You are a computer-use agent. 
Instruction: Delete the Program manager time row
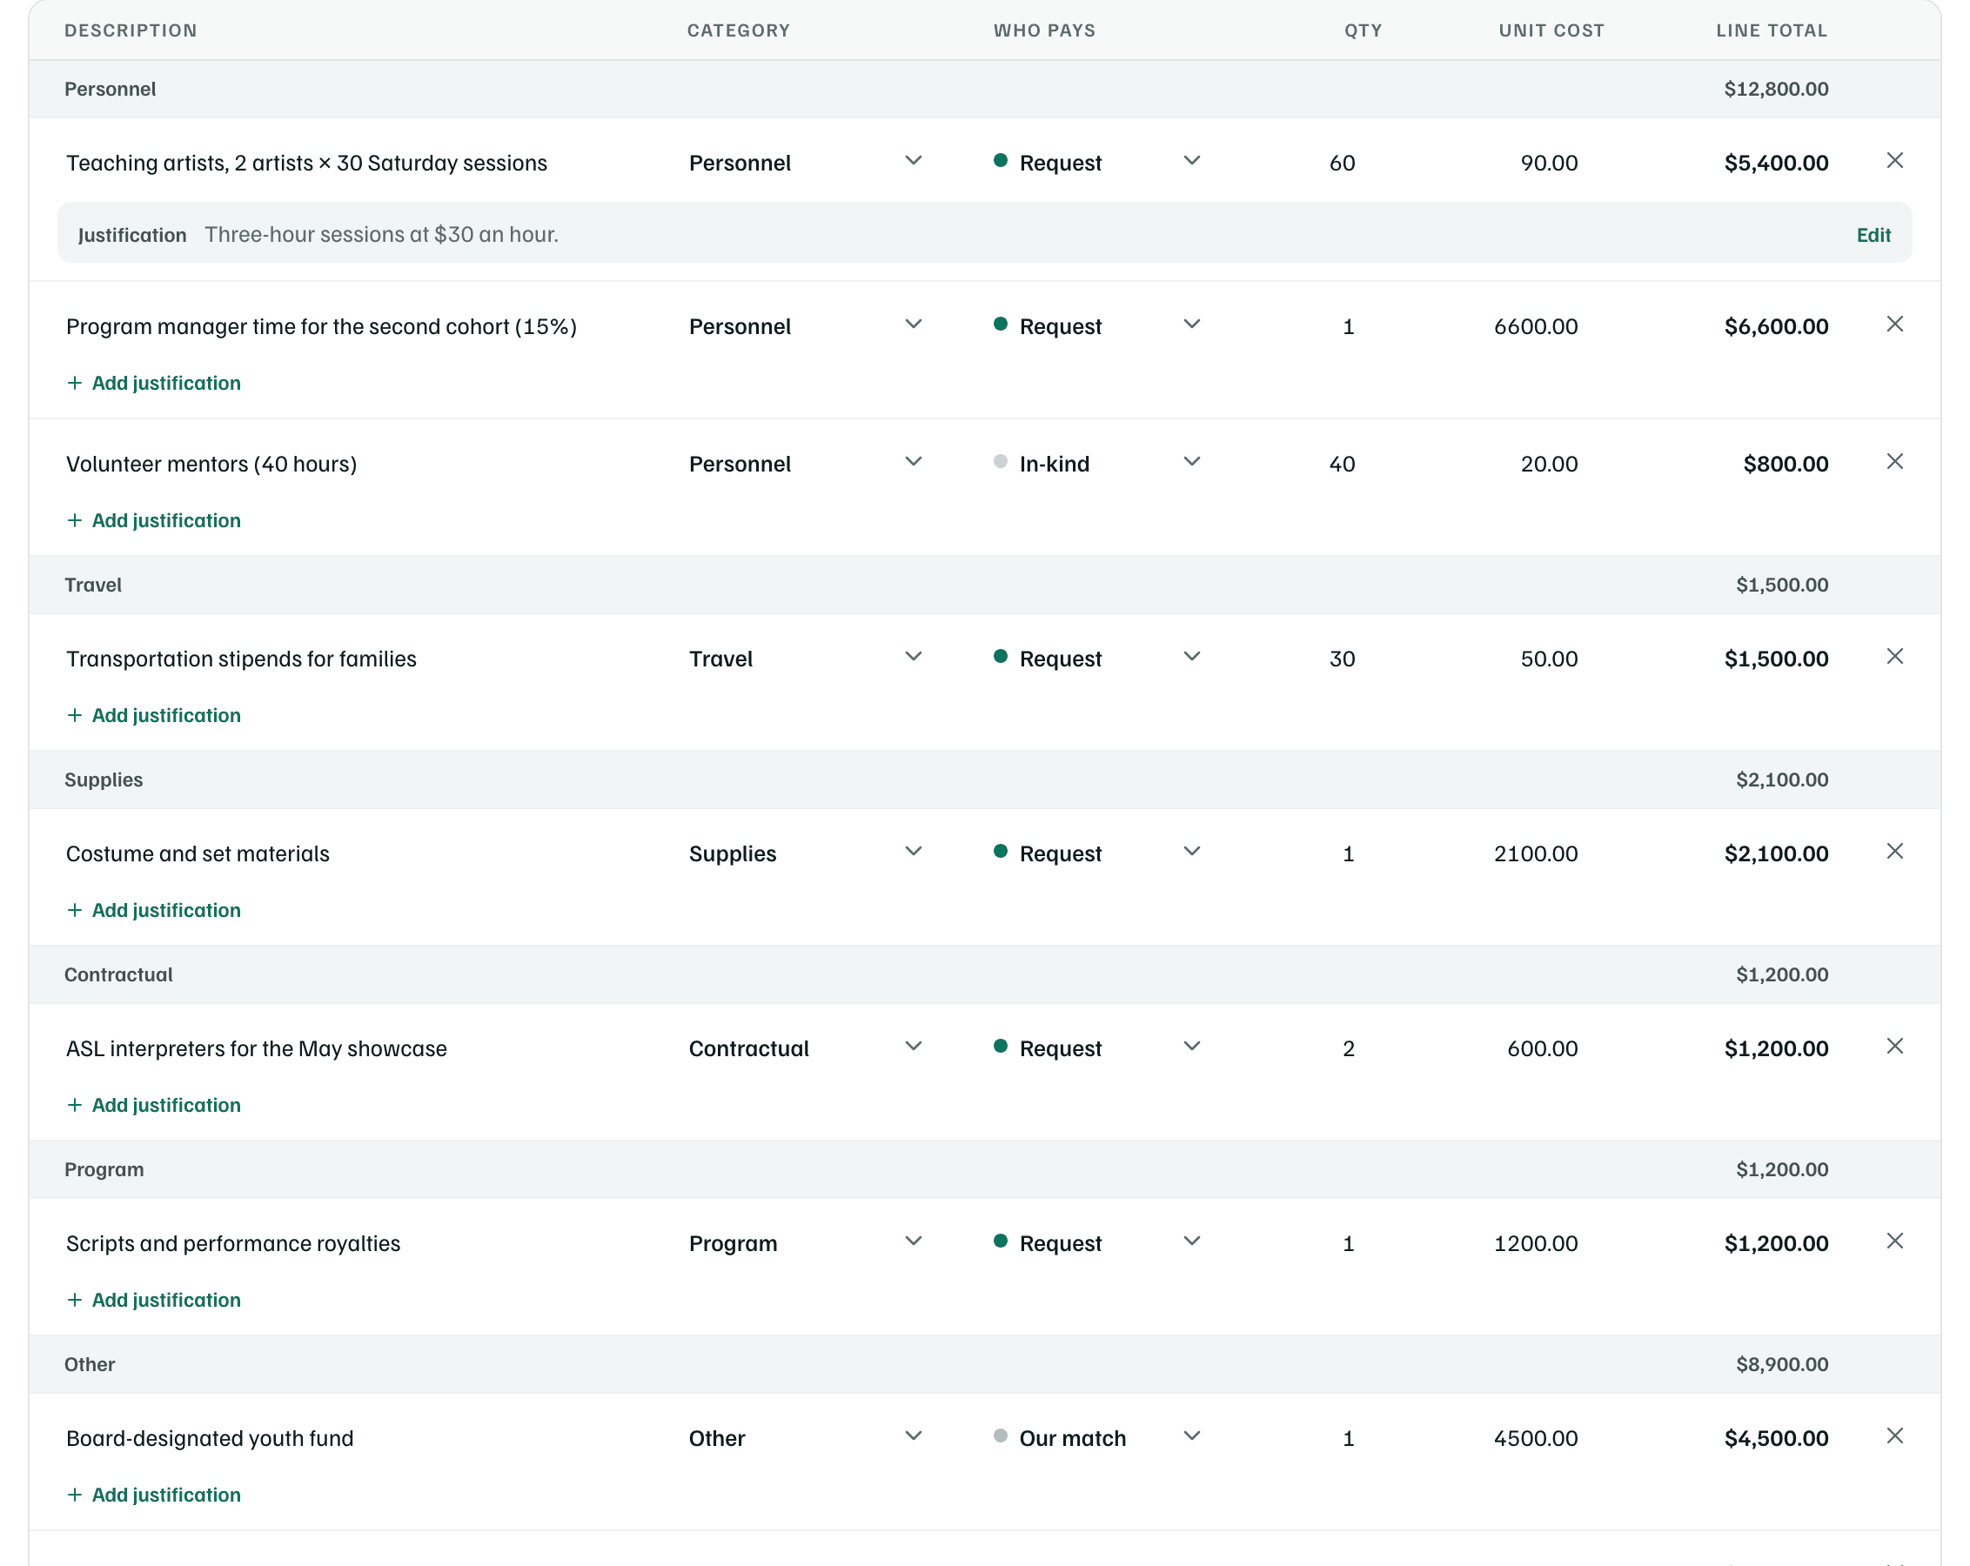tap(1894, 325)
